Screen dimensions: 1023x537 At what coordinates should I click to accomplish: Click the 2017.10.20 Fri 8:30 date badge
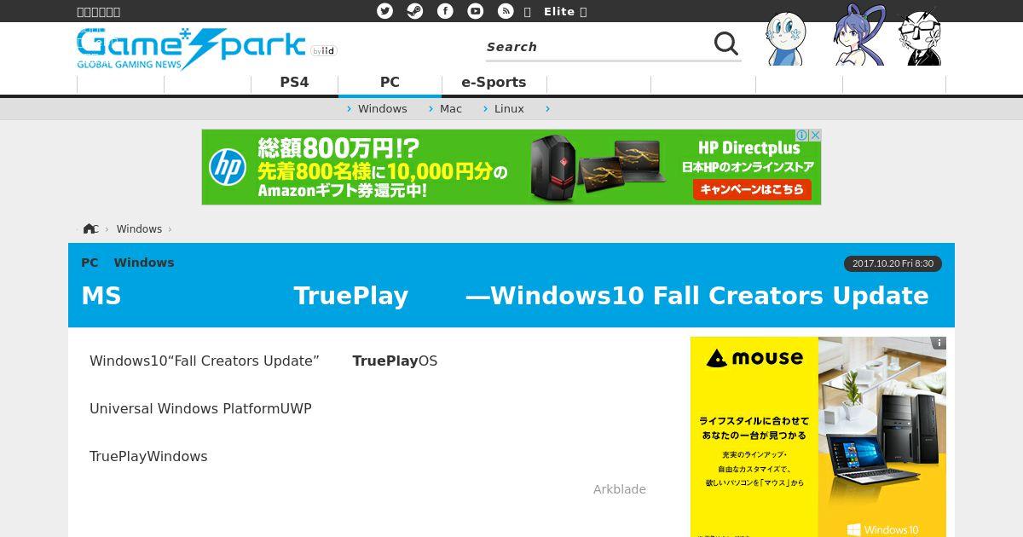click(893, 264)
